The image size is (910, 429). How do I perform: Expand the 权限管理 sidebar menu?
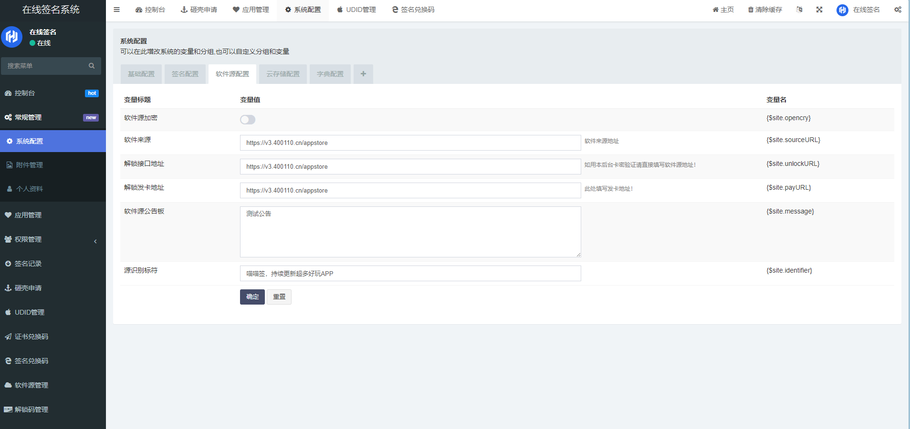[52, 239]
